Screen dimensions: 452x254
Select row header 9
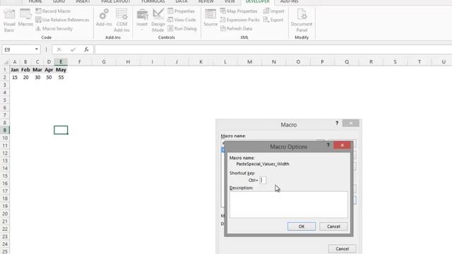(5, 130)
